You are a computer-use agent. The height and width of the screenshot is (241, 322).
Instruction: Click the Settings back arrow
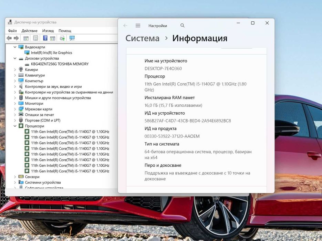pyautogui.click(x=125, y=25)
